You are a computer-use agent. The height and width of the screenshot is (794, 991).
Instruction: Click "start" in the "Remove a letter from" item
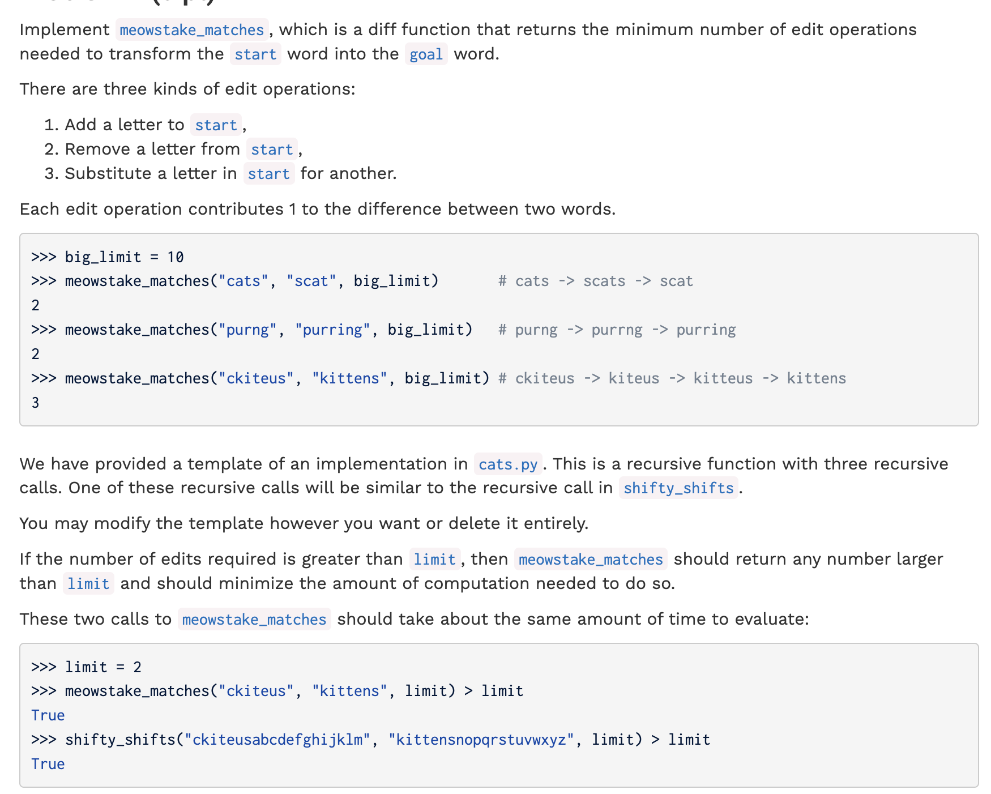click(x=272, y=150)
